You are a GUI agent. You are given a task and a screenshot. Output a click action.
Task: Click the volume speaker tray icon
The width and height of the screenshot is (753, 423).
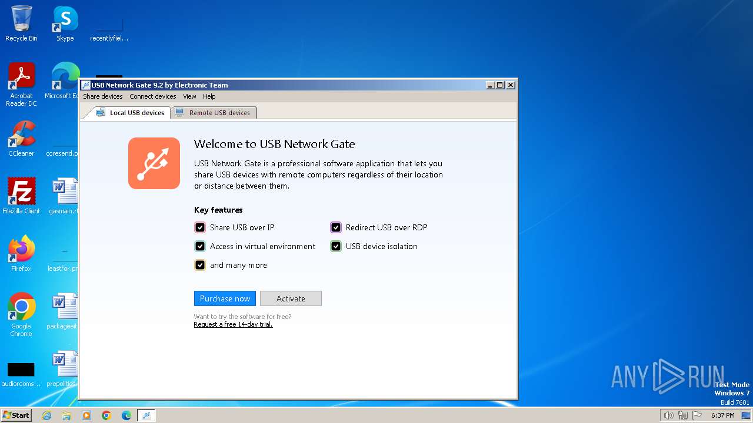tap(668, 415)
